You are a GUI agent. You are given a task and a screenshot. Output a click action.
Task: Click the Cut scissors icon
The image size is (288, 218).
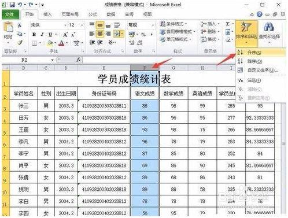20,25
